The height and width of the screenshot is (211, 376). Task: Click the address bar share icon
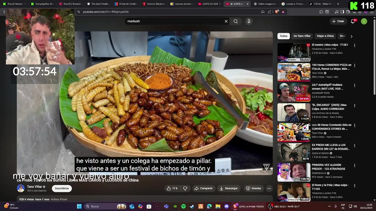point(269,12)
